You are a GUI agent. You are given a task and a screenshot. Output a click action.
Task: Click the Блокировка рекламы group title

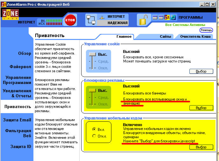pyautogui.click(x=104, y=80)
